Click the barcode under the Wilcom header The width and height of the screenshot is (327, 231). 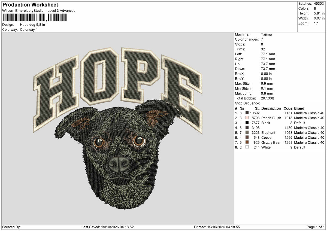35,18
